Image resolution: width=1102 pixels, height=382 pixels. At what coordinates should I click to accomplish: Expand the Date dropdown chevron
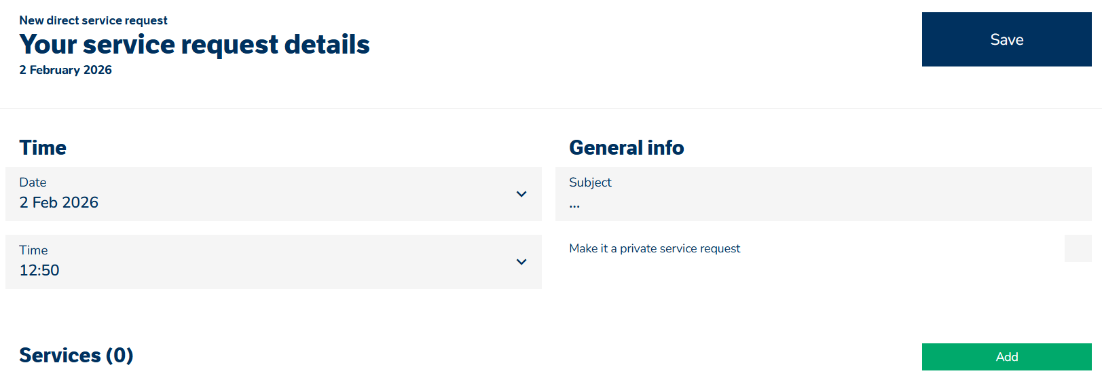(521, 194)
